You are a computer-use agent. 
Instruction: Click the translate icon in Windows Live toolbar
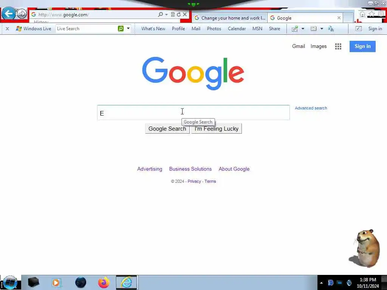331,29
